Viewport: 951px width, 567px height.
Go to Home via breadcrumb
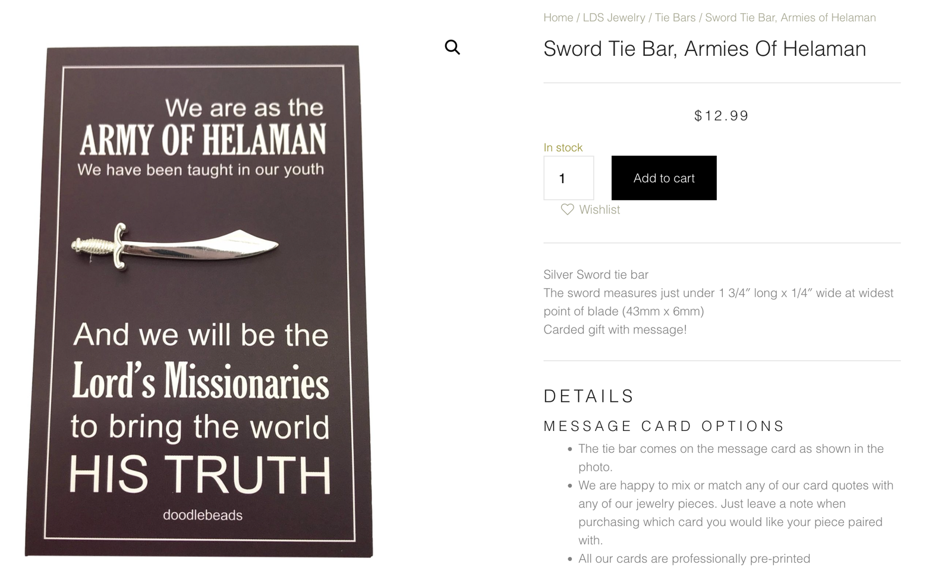coord(558,18)
